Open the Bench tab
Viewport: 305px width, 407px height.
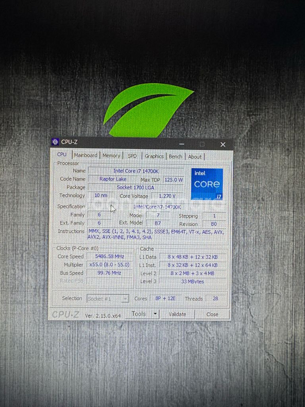pos(175,157)
